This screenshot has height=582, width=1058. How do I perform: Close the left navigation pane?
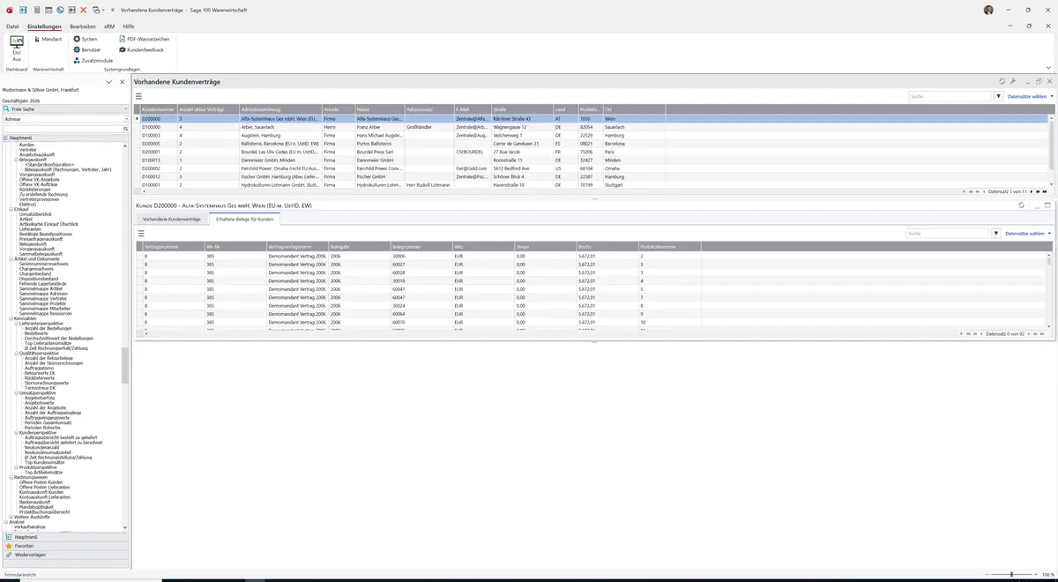click(x=122, y=81)
